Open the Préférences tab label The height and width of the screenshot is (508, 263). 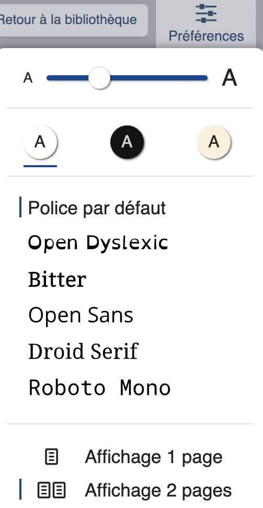click(x=206, y=36)
